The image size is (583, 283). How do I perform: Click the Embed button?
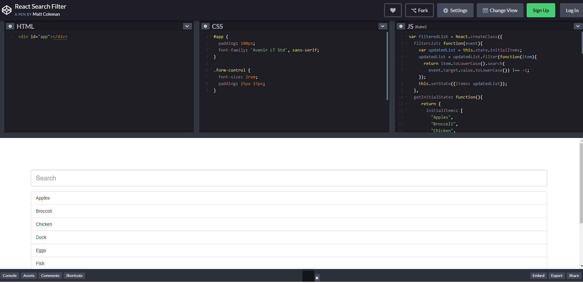(x=538, y=276)
